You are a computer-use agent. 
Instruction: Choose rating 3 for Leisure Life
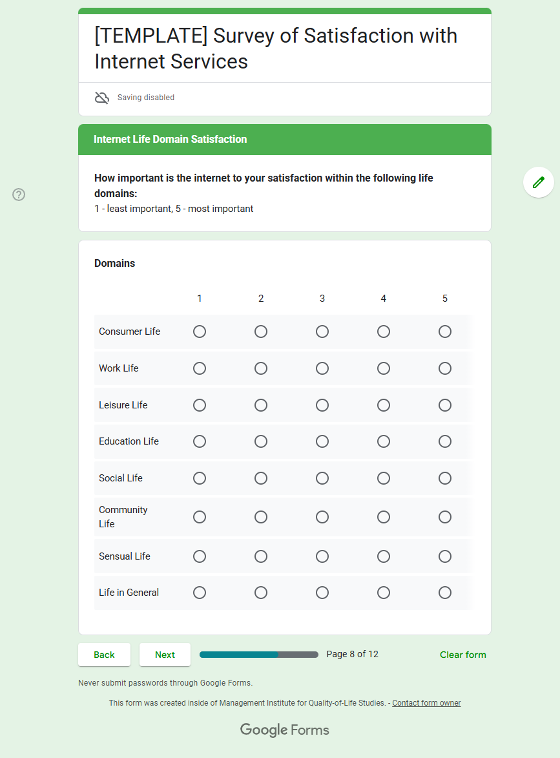click(322, 405)
